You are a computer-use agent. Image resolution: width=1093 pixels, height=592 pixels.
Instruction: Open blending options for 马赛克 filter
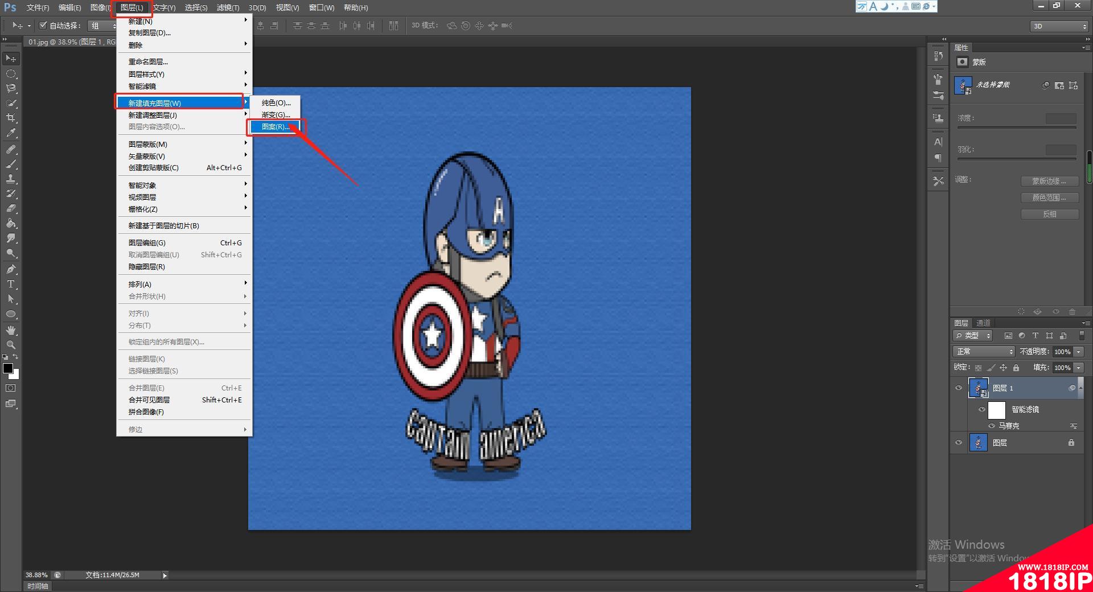point(1074,426)
